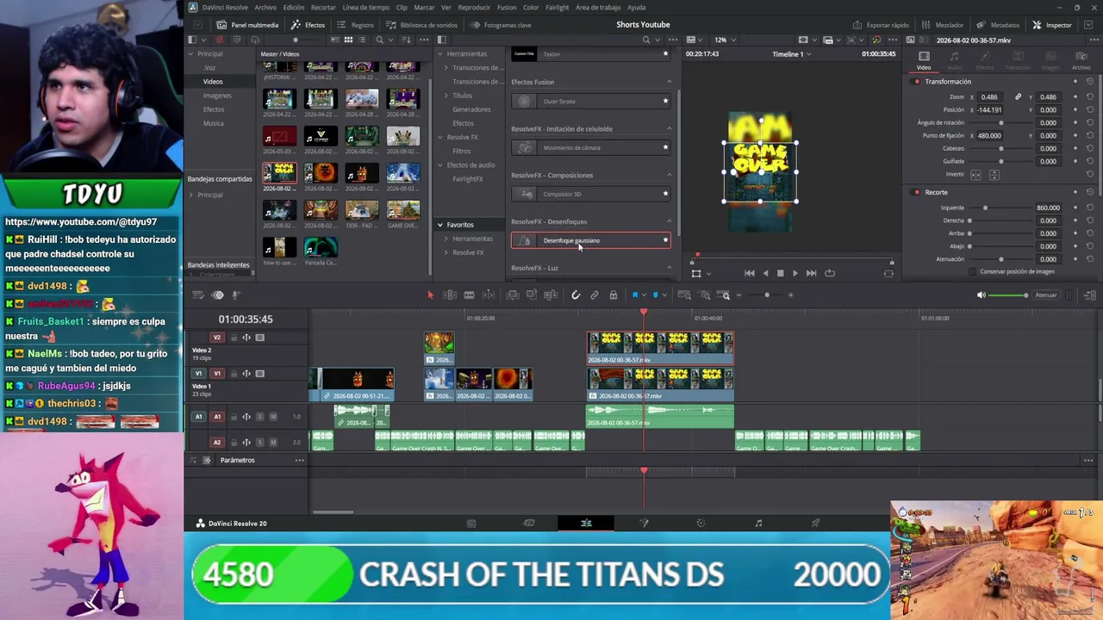Viewport: 1103px width, 620px height.
Task: Toggle the timeline linked selection chain icon
Action: (595, 295)
